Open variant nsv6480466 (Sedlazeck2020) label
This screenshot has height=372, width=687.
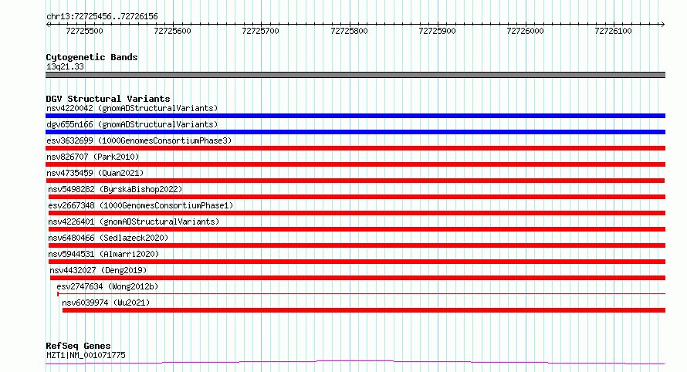pos(108,238)
